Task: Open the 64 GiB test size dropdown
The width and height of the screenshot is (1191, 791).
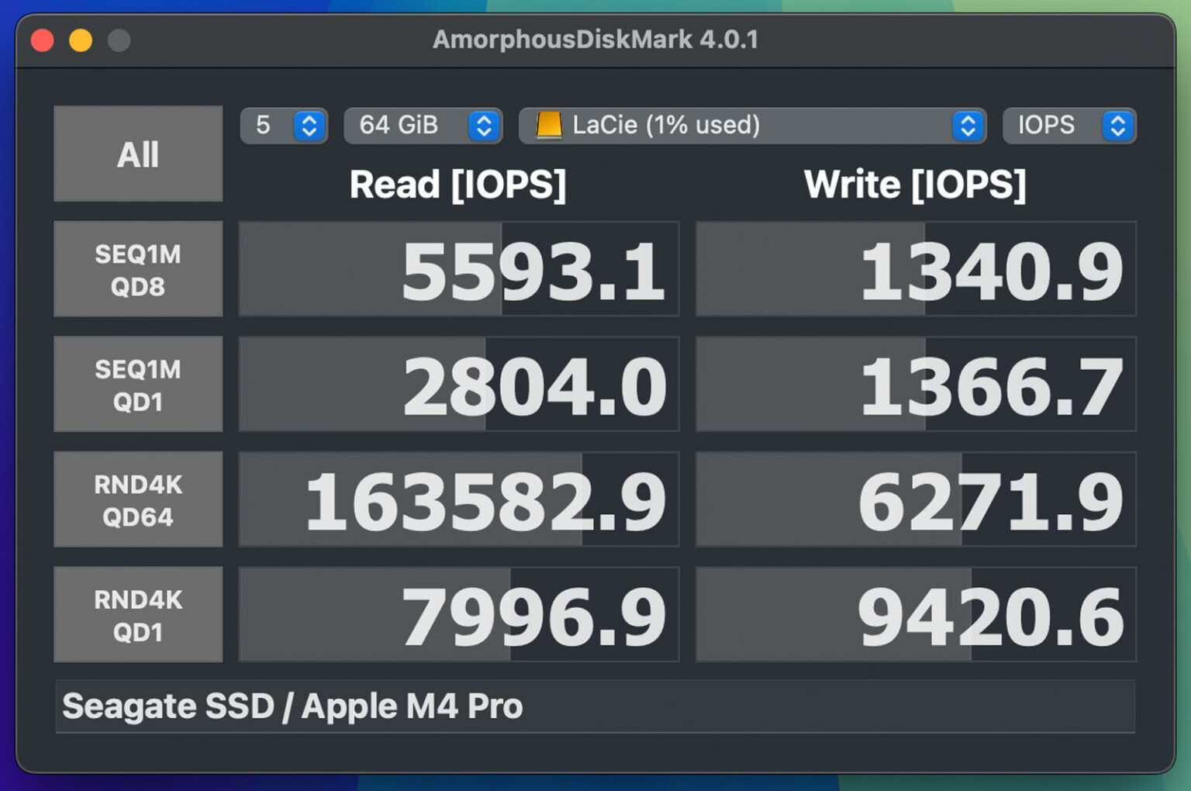Action: tap(423, 126)
